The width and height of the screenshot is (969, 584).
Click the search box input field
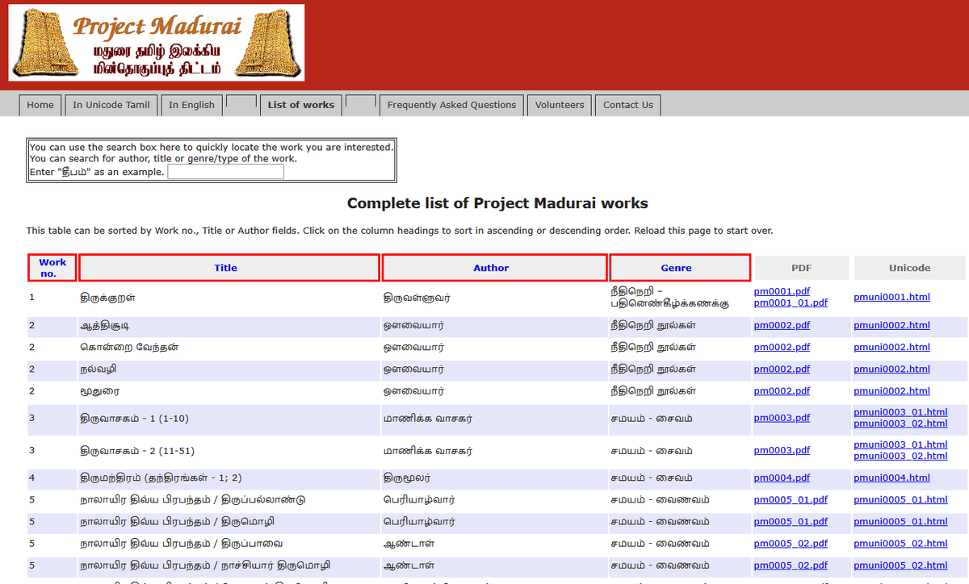pyautogui.click(x=225, y=172)
